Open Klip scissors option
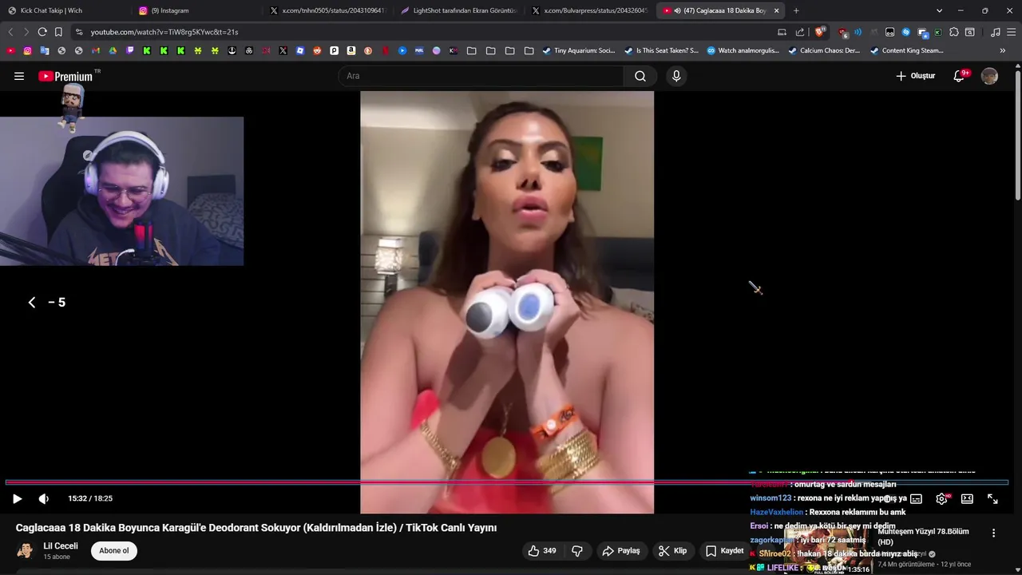Viewport: 1022px width, 575px height. (672, 551)
